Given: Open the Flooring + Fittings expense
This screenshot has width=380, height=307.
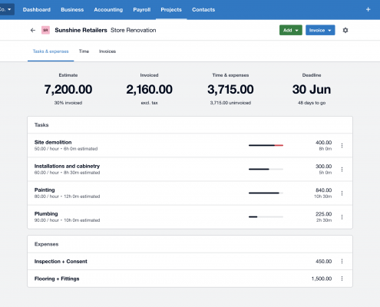Looking at the screenshot, I should 190,279.
